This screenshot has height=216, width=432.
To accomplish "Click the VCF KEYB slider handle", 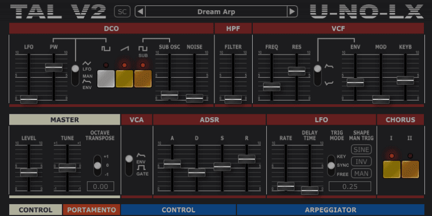I will (406, 80).
